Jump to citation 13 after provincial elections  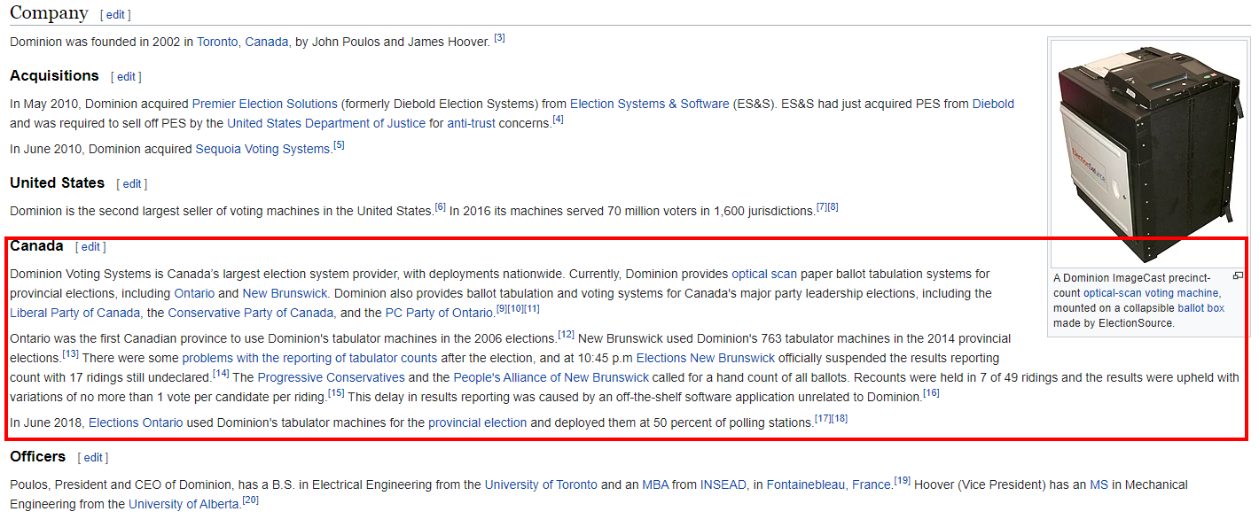click(x=71, y=354)
